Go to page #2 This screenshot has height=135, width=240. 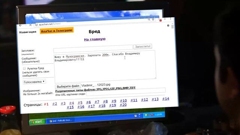tap(55, 104)
